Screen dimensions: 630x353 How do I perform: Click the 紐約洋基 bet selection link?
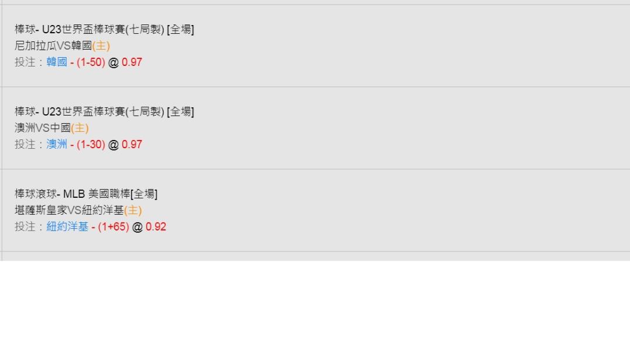67,227
